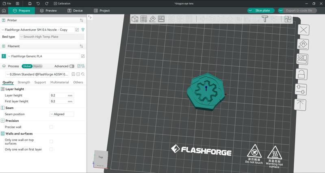The width and height of the screenshot is (325, 173).
Task: Switch to the Device tab
Action: point(75,11)
